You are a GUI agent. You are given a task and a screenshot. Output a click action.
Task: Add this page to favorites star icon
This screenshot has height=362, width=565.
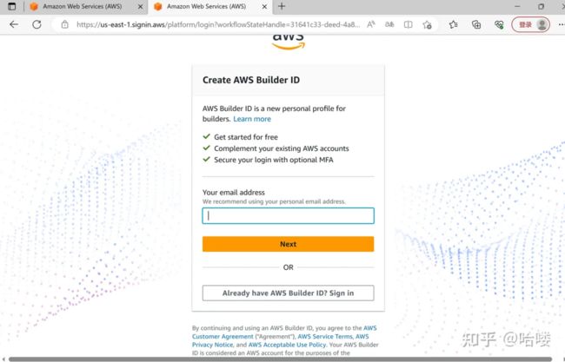pos(428,24)
